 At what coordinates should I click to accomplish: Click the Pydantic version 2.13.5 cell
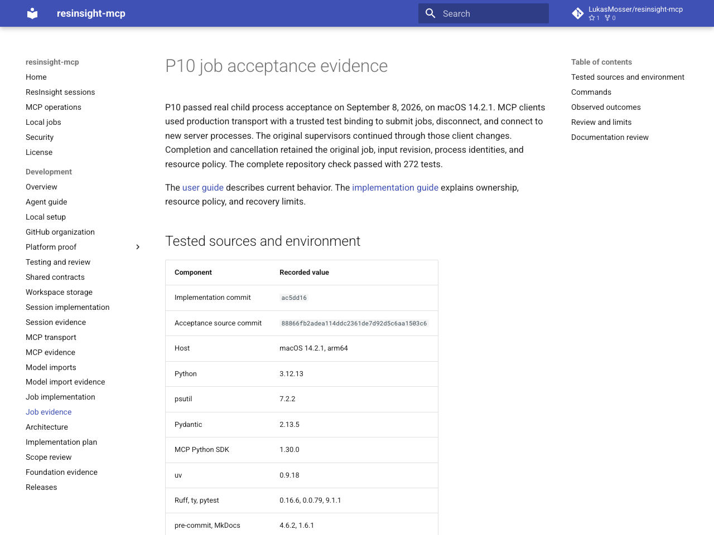pos(290,425)
